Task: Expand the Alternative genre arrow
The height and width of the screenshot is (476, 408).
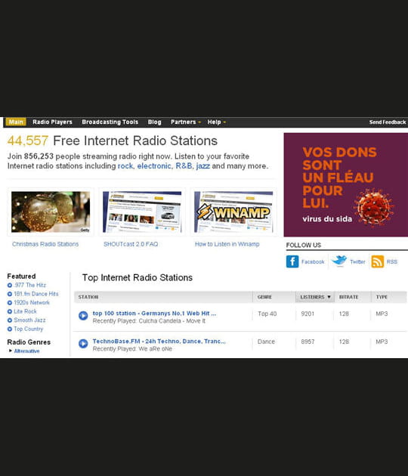Action: 11,351
